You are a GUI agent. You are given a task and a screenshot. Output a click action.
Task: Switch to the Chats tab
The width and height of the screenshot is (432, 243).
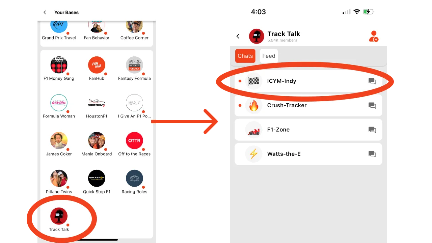pos(245,56)
